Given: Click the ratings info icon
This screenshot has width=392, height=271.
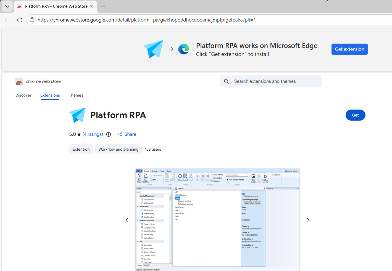Looking at the screenshot, I should point(109,134).
